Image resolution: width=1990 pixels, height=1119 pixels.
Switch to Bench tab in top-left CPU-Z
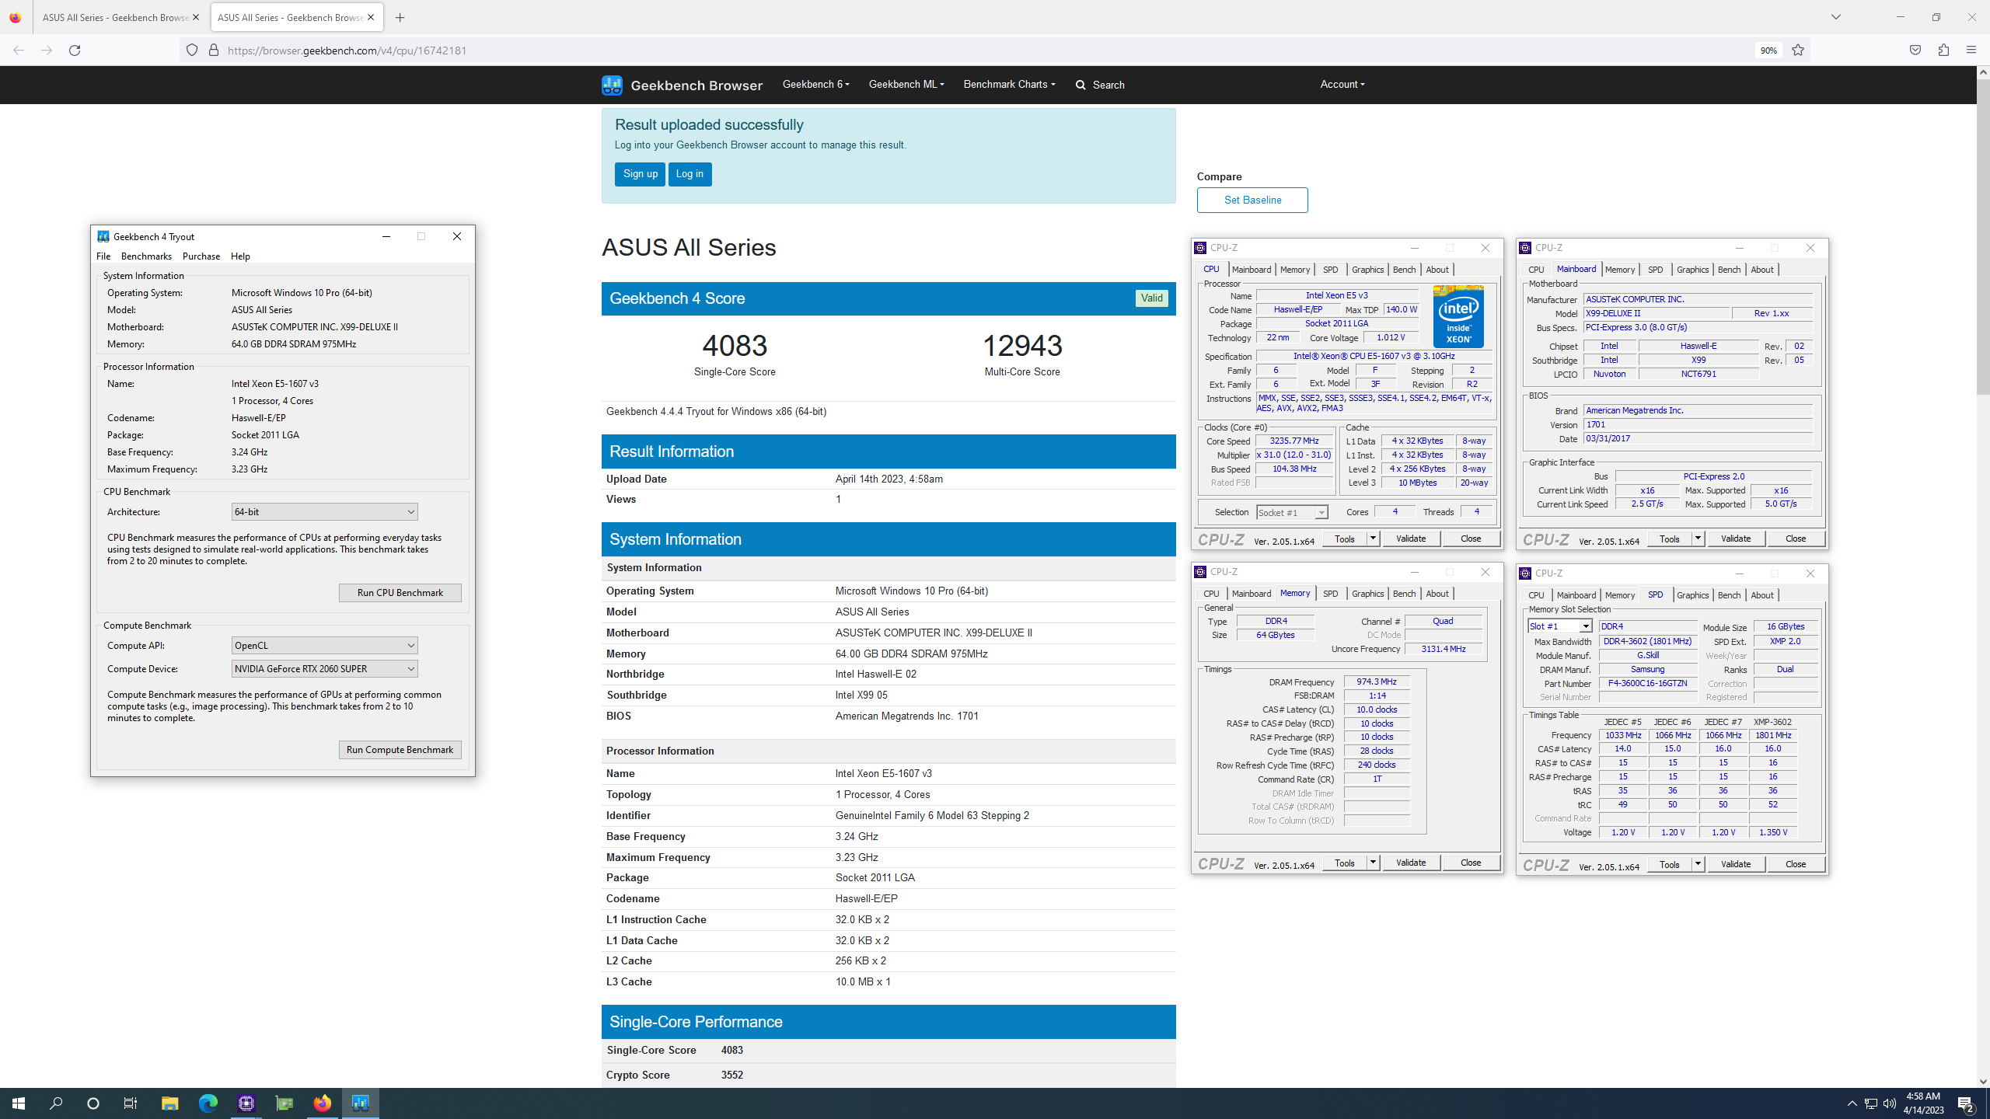click(1404, 270)
